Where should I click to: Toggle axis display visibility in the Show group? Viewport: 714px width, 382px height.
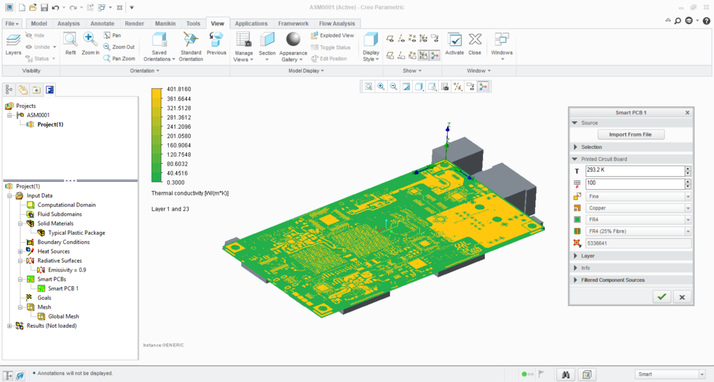click(402, 38)
